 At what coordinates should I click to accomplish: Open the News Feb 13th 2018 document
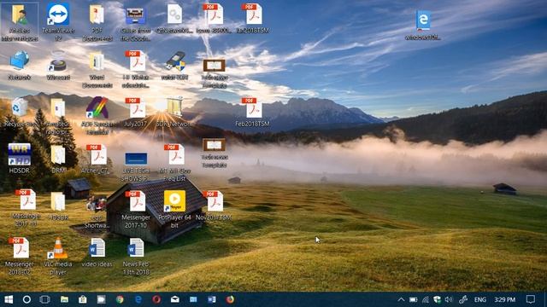(136, 257)
